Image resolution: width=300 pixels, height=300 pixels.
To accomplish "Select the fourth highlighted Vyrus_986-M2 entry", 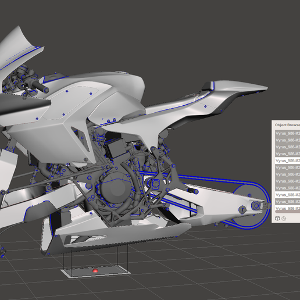I will click(x=287, y=153).
